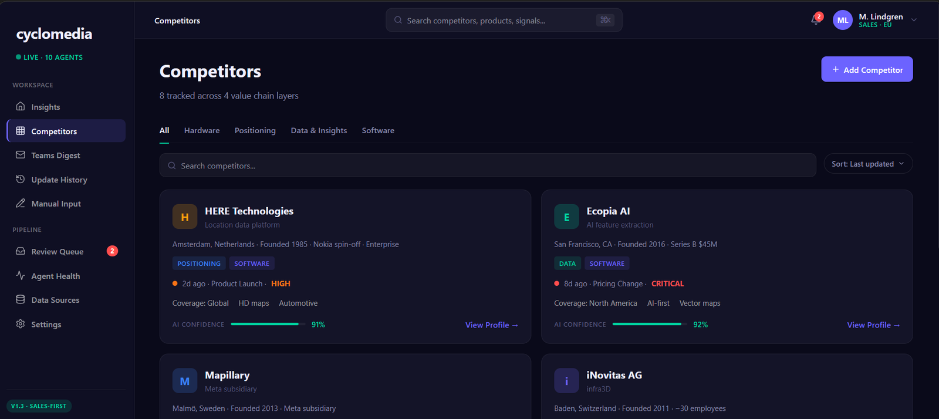Switch to the Hardware tab

click(202, 130)
